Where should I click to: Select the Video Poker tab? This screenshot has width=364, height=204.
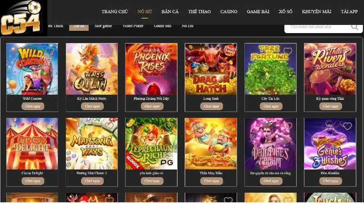pos(133,26)
